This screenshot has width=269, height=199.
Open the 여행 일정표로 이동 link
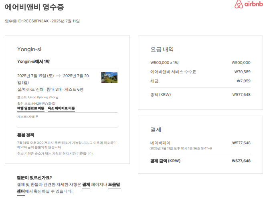[x=31, y=108]
